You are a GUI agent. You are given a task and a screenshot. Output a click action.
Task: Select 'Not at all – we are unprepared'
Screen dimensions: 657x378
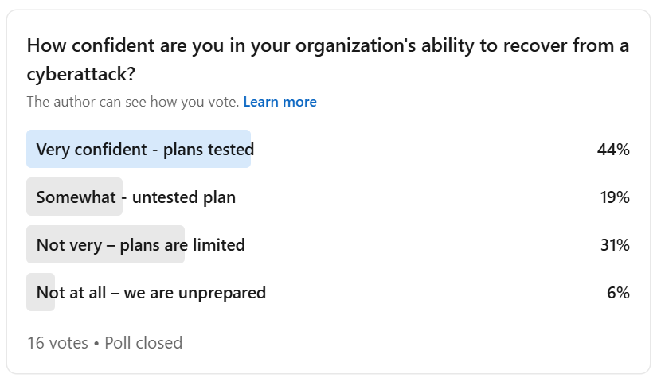[x=151, y=293]
